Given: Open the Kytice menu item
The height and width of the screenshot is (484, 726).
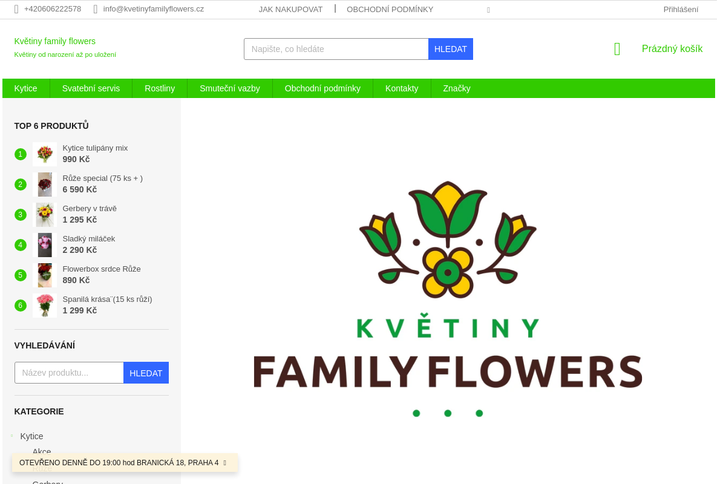Looking at the screenshot, I should pos(26,88).
